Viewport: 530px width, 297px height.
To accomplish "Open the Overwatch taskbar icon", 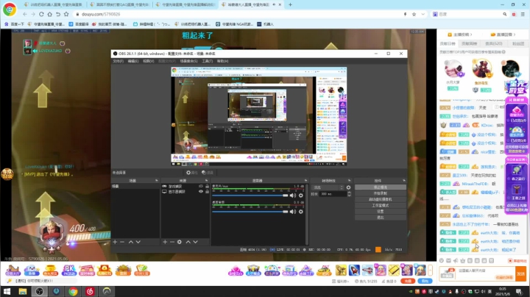I will click(x=107, y=291).
